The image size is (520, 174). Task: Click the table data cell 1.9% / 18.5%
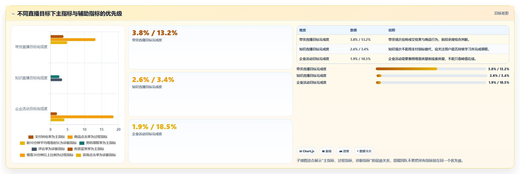[x=360, y=59]
